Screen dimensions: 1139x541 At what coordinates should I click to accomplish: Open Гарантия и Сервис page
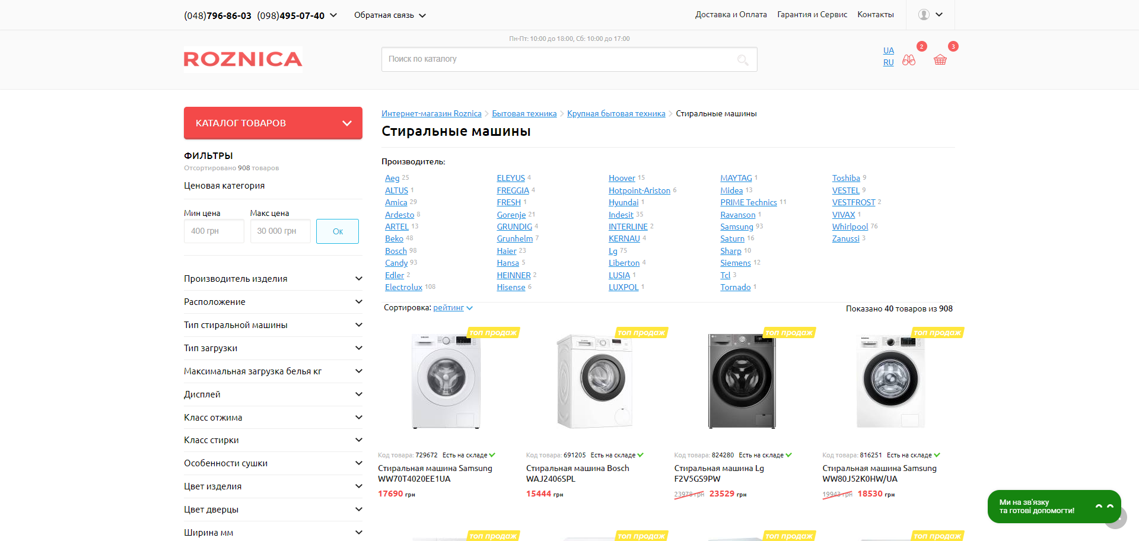click(812, 15)
